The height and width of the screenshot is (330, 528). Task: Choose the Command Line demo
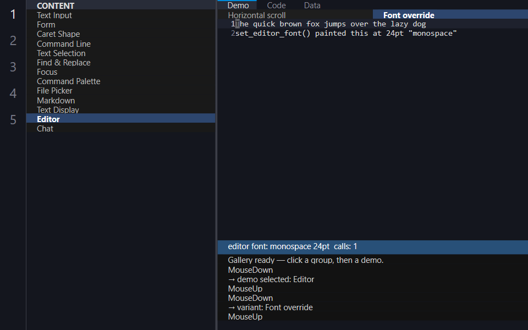pyautogui.click(x=120, y=44)
